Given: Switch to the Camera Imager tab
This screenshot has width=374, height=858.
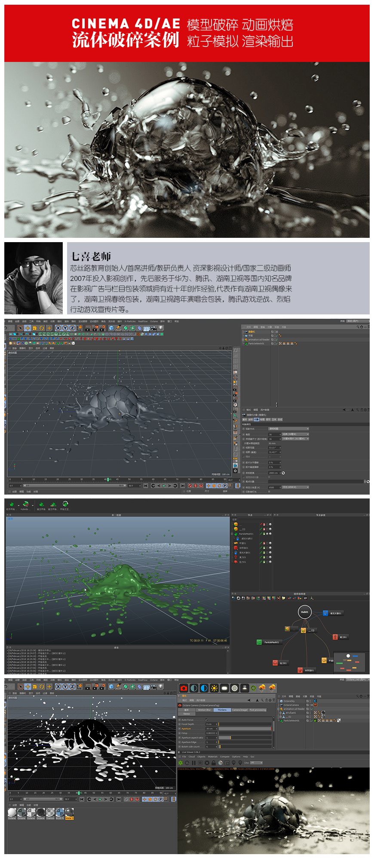Looking at the screenshot, I should 240,710.
